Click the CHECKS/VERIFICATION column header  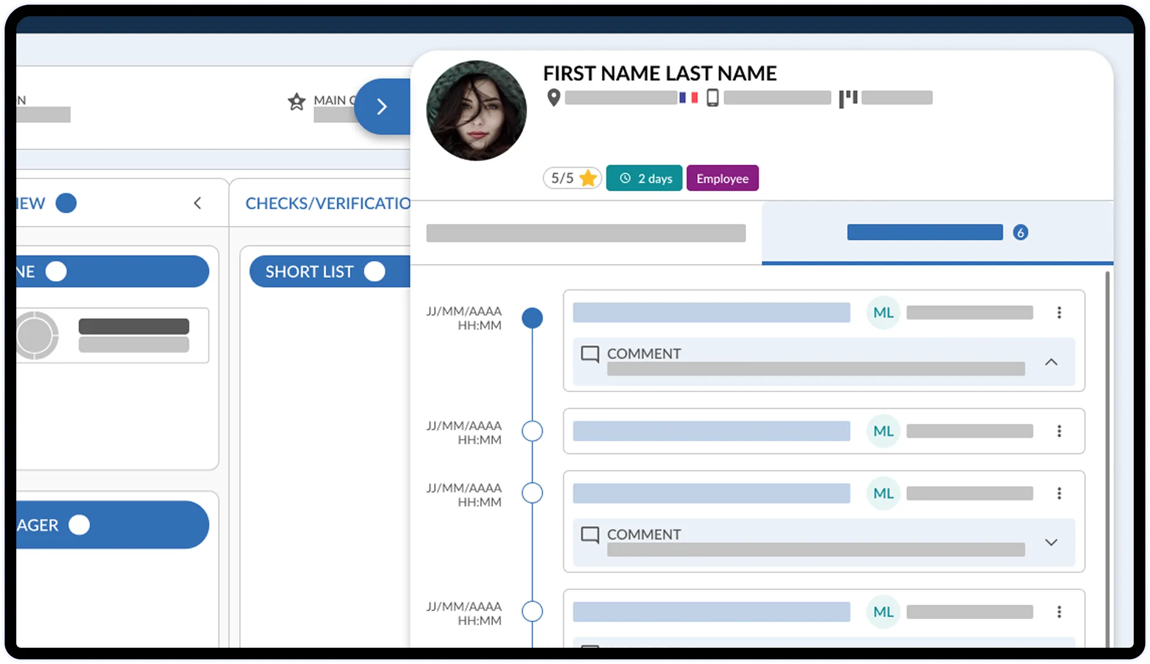(x=328, y=204)
